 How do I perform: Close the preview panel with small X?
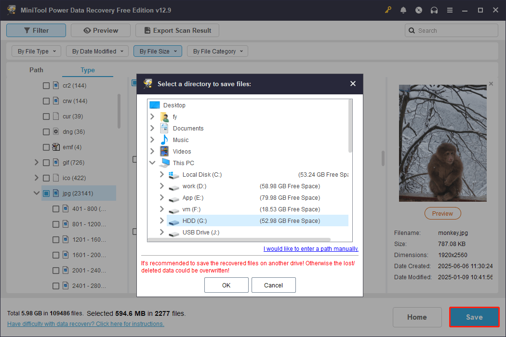(491, 84)
